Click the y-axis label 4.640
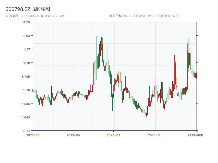 [x=26, y=117]
